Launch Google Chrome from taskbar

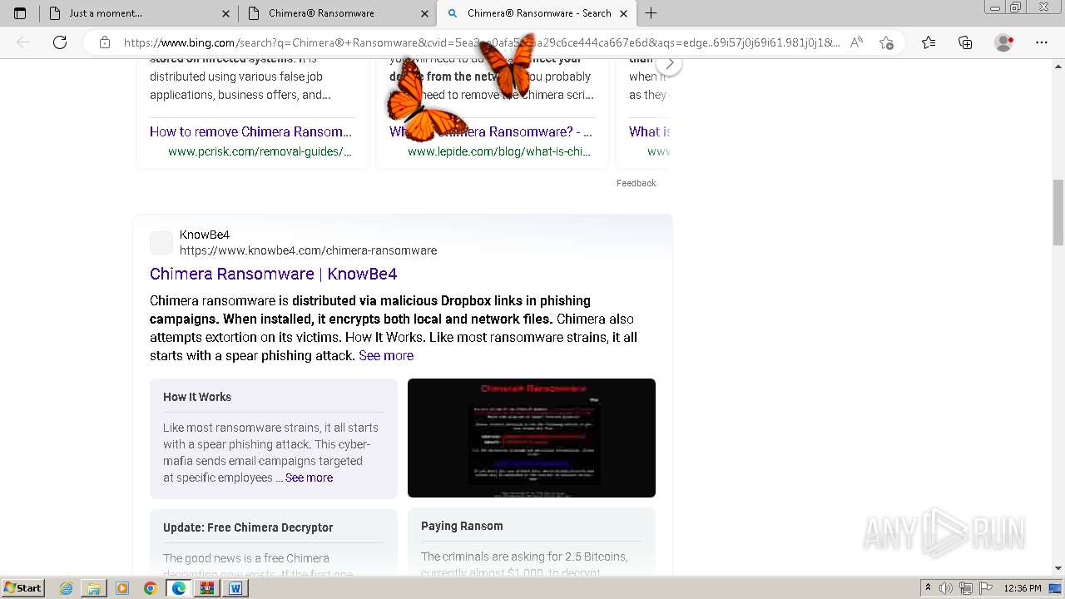[x=150, y=588]
